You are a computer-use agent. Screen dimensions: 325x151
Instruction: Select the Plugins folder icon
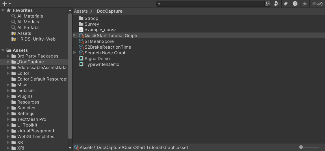tap(14, 97)
